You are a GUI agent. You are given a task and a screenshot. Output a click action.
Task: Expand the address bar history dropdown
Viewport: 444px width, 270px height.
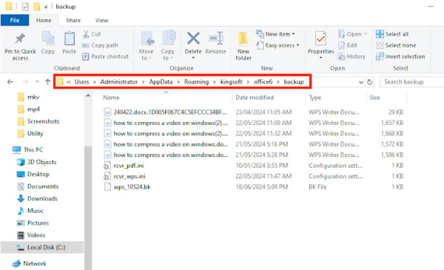tap(361, 82)
